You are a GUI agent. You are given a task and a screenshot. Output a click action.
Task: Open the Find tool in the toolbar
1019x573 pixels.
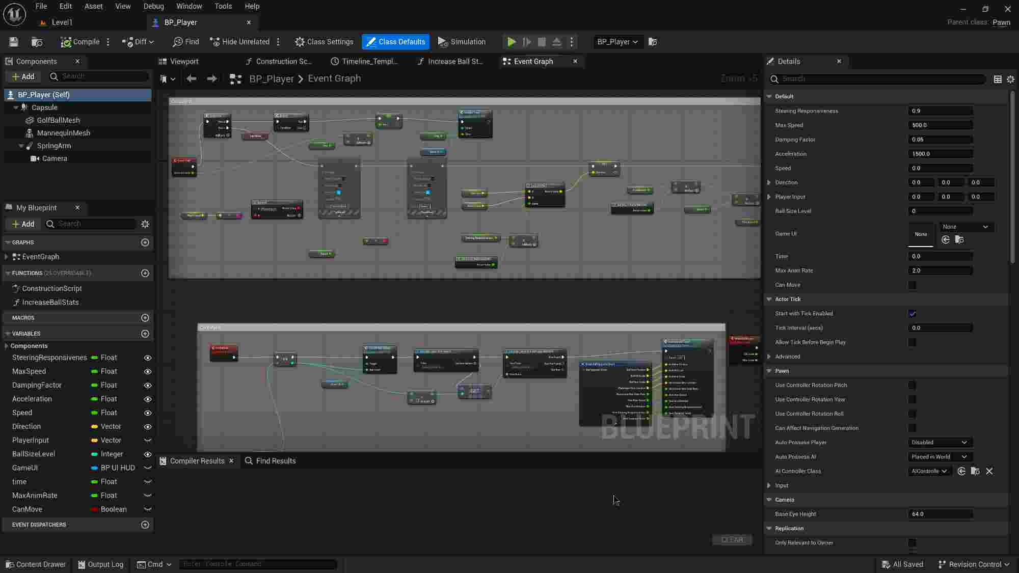184,42
